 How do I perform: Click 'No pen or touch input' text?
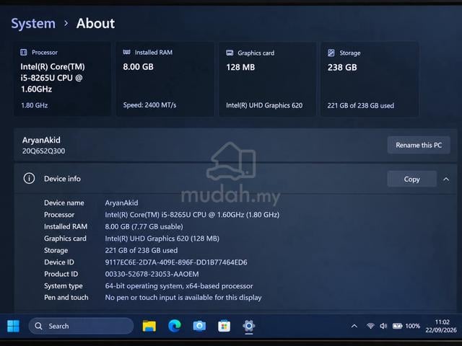point(183,298)
